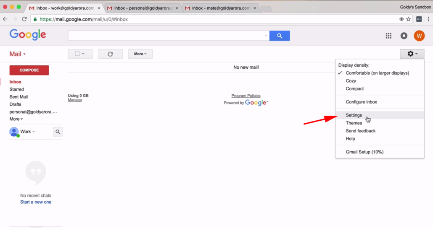Click secure padlock icon in address bar
The width and height of the screenshot is (433, 228).
click(35, 19)
